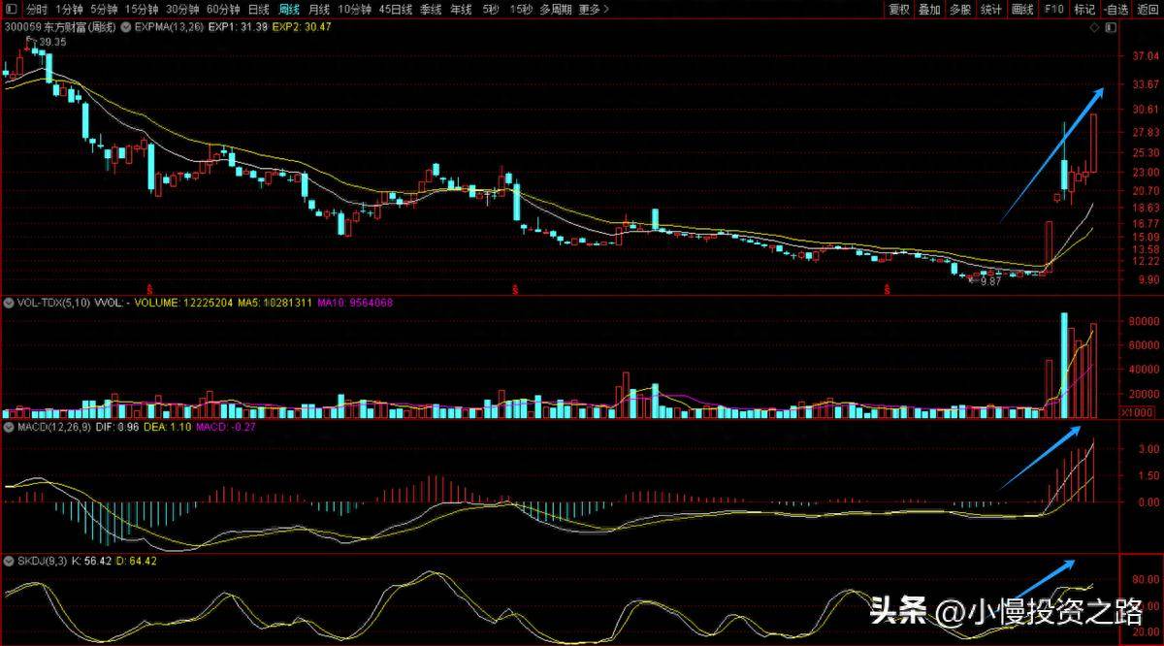Click the rightmost red S marker on timeline
1164x646 pixels.
[x=887, y=290]
